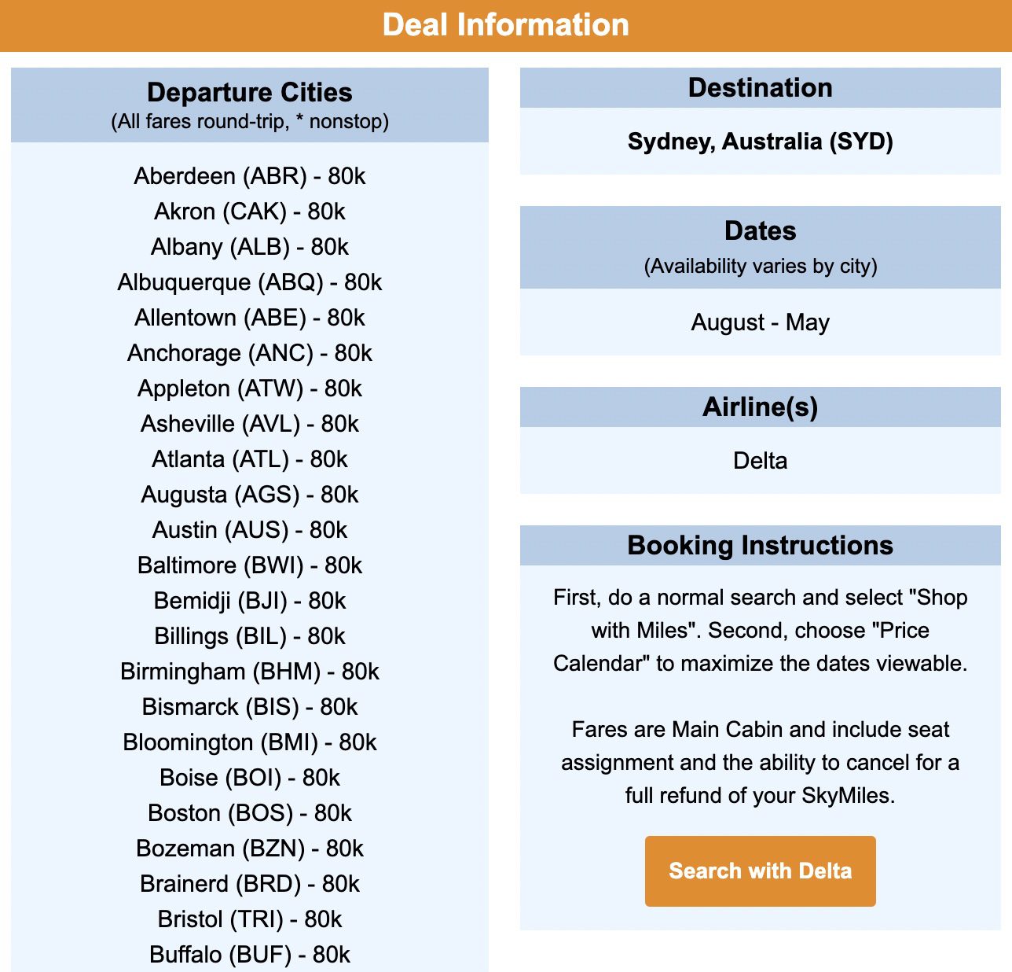Click the Delta airline entry

[759, 462]
